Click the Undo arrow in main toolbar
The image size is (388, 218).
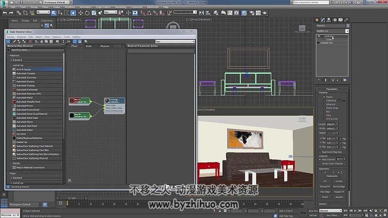coord(5,13)
